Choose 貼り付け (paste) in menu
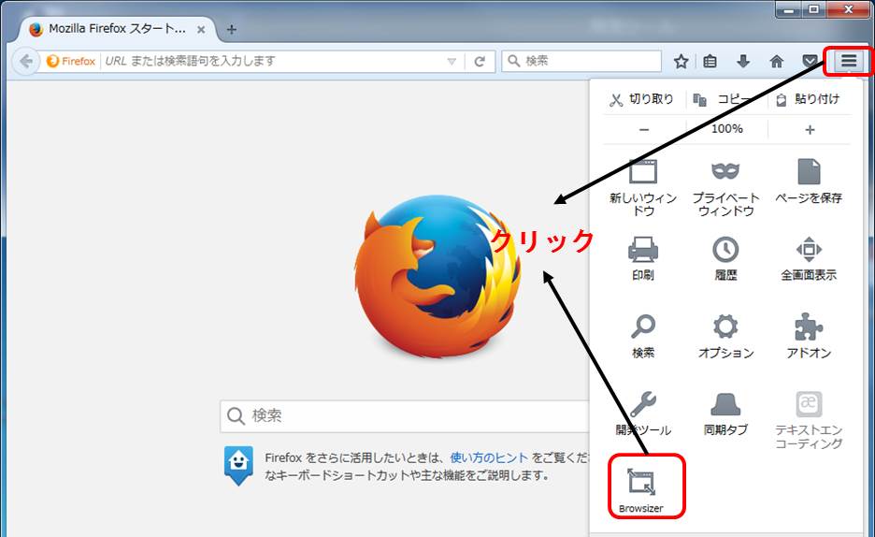The height and width of the screenshot is (537, 875). (x=808, y=99)
